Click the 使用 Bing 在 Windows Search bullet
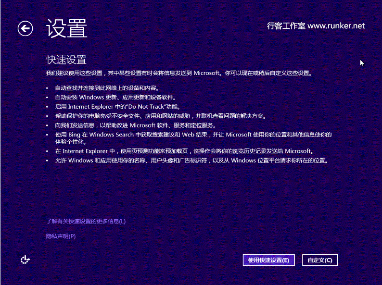The width and height of the screenshot is (382, 285). [193, 135]
